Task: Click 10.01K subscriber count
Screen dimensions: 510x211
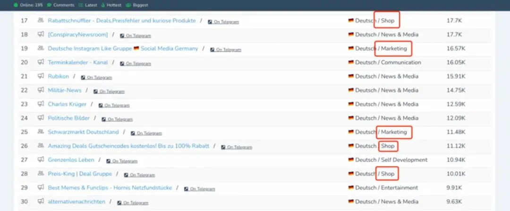Action: point(456,174)
